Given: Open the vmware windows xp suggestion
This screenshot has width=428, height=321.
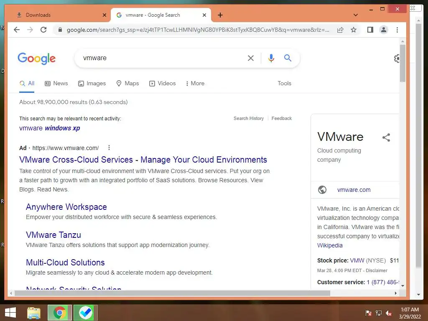Looking at the screenshot, I should [x=50, y=128].
